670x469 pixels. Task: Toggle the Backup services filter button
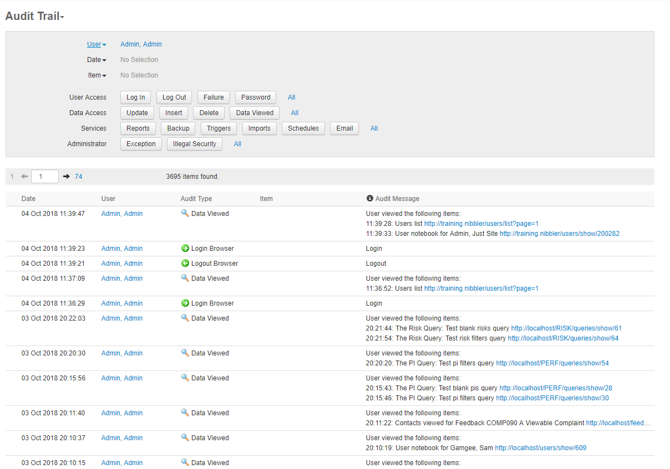pyautogui.click(x=179, y=128)
